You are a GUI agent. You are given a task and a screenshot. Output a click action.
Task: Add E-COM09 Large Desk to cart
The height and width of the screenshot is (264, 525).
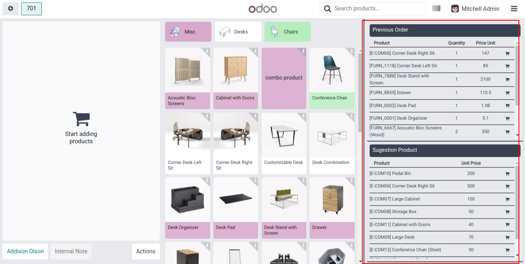[x=507, y=238]
